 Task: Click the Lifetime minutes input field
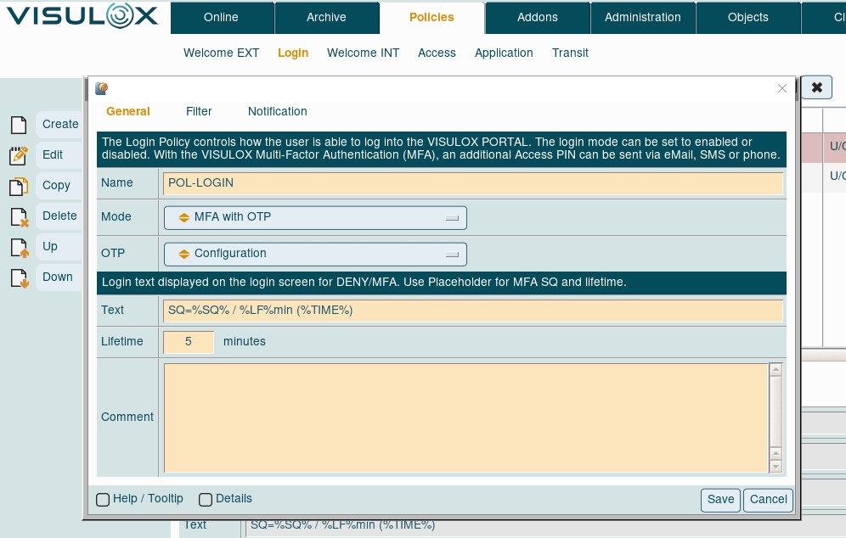point(189,342)
